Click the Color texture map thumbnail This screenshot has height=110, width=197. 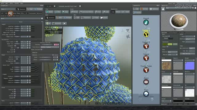click(x=166, y=66)
